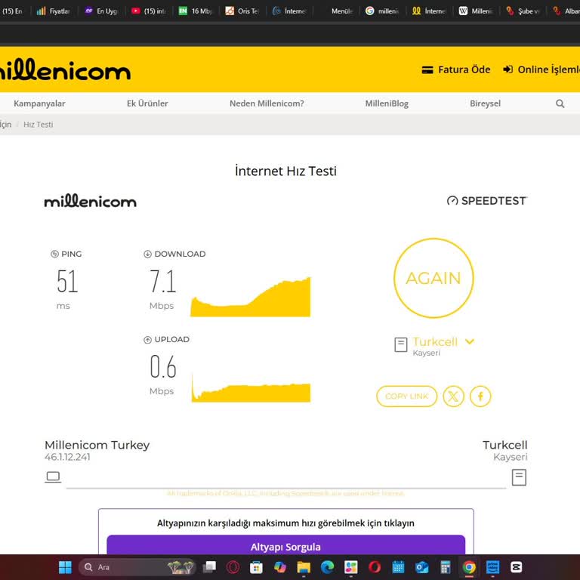Switch to the Oris Tel browser tab
The width and height of the screenshot is (580, 580).
pyautogui.click(x=242, y=11)
